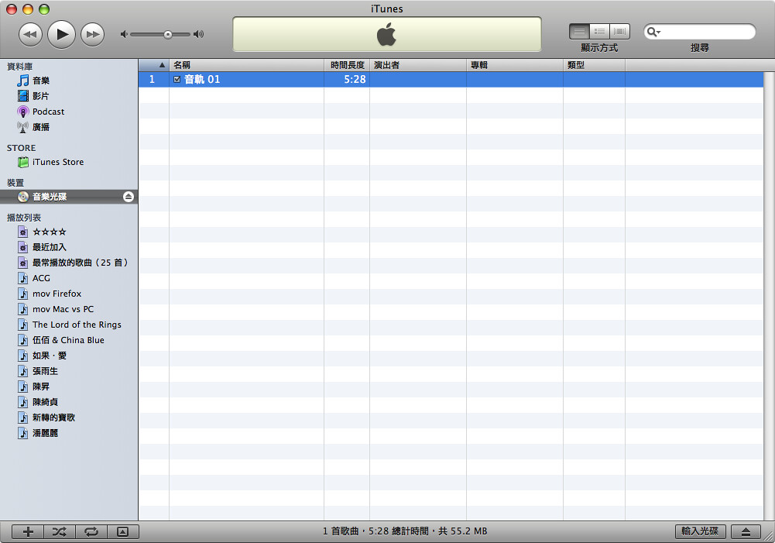Toggle shuffle playback
Image resolution: width=775 pixels, height=543 pixels.
pyautogui.click(x=60, y=531)
